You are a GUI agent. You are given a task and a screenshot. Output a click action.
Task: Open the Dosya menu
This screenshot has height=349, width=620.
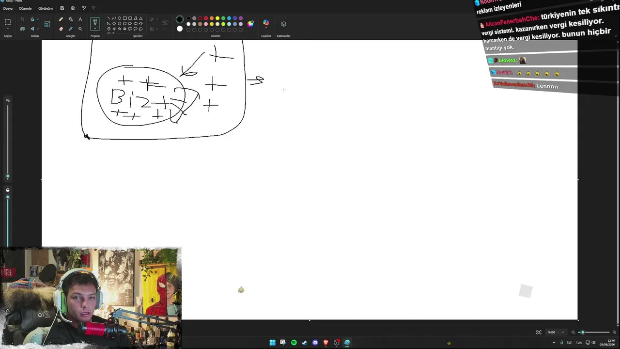(x=8, y=8)
